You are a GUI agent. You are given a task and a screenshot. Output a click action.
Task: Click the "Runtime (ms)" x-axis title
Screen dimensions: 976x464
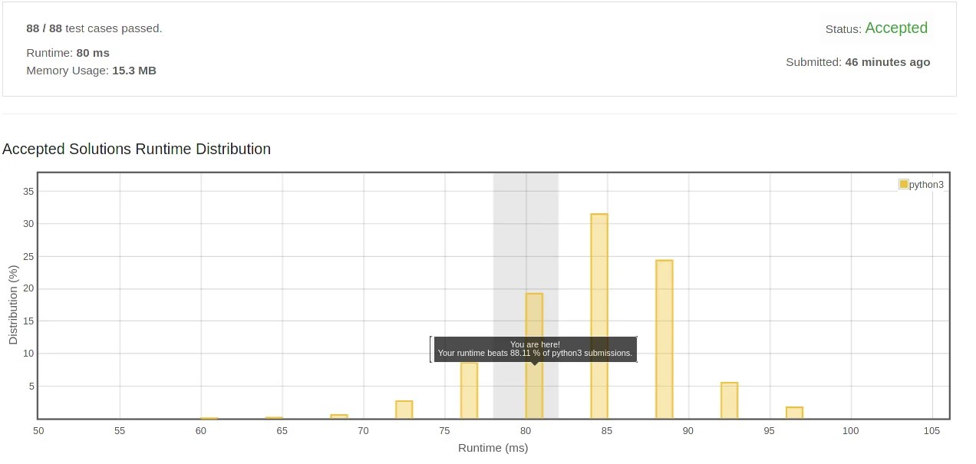[x=493, y=448]
